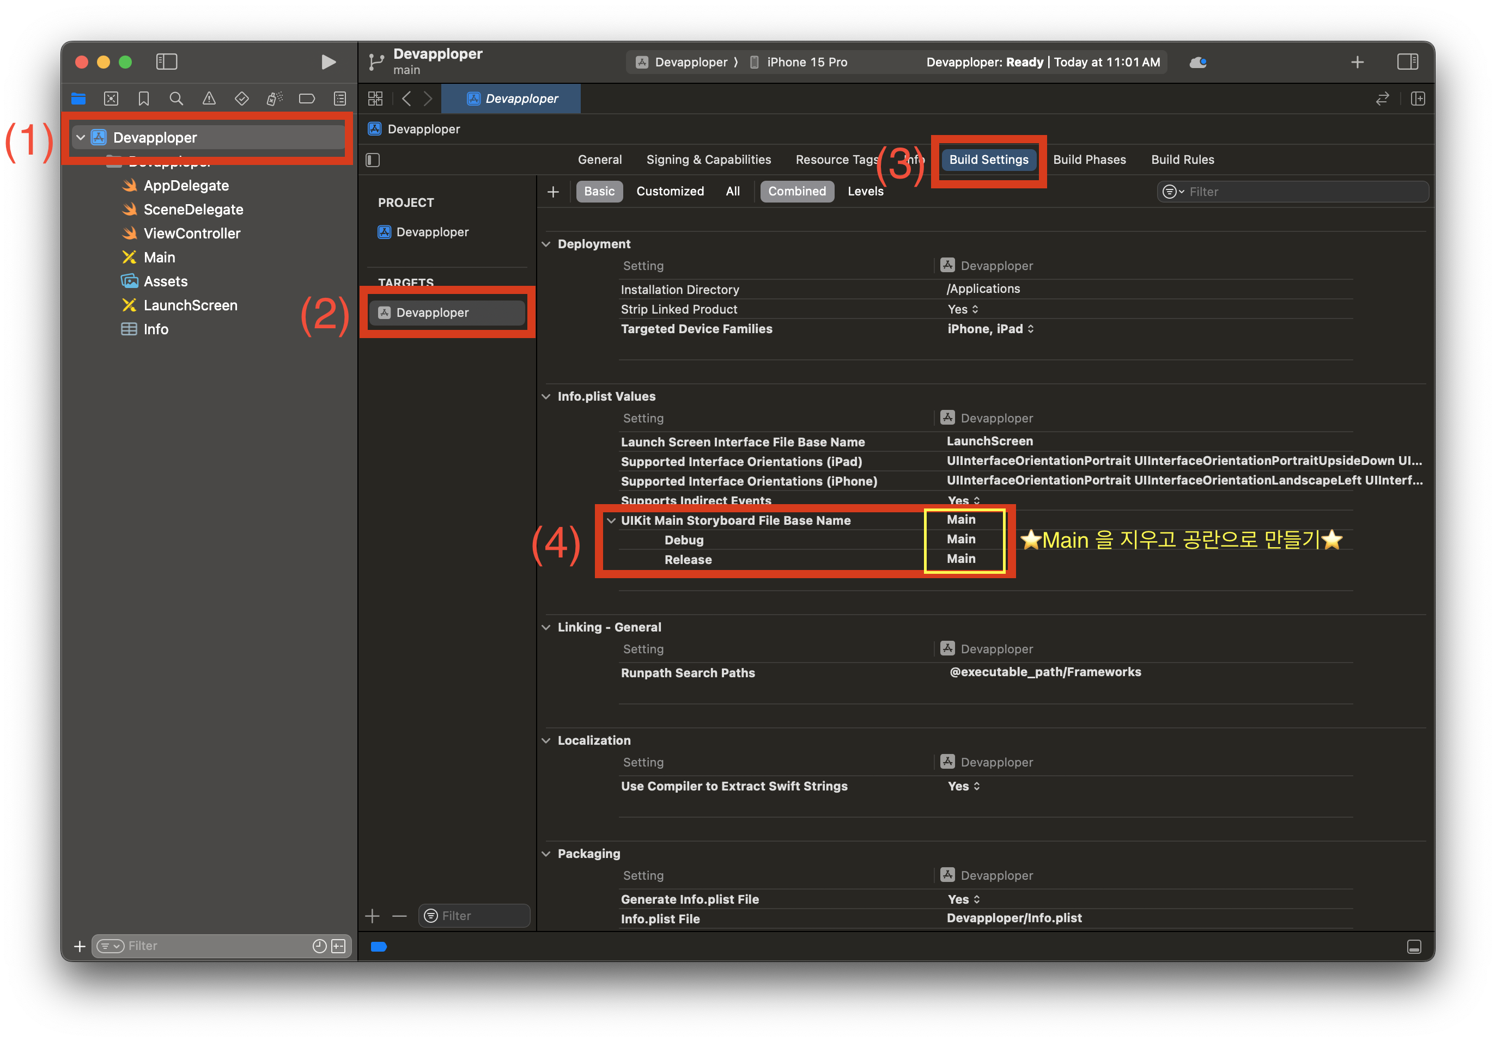Viewport: 1496px width, 1042px height.
Task: Open Targeted Device Families dropdown
Action: [x=990, y=328]
